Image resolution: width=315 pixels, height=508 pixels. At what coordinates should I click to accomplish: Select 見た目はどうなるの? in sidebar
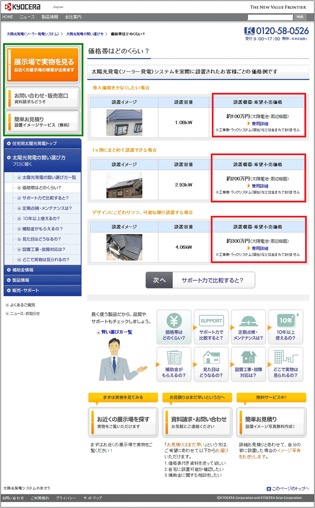[42, 239]
